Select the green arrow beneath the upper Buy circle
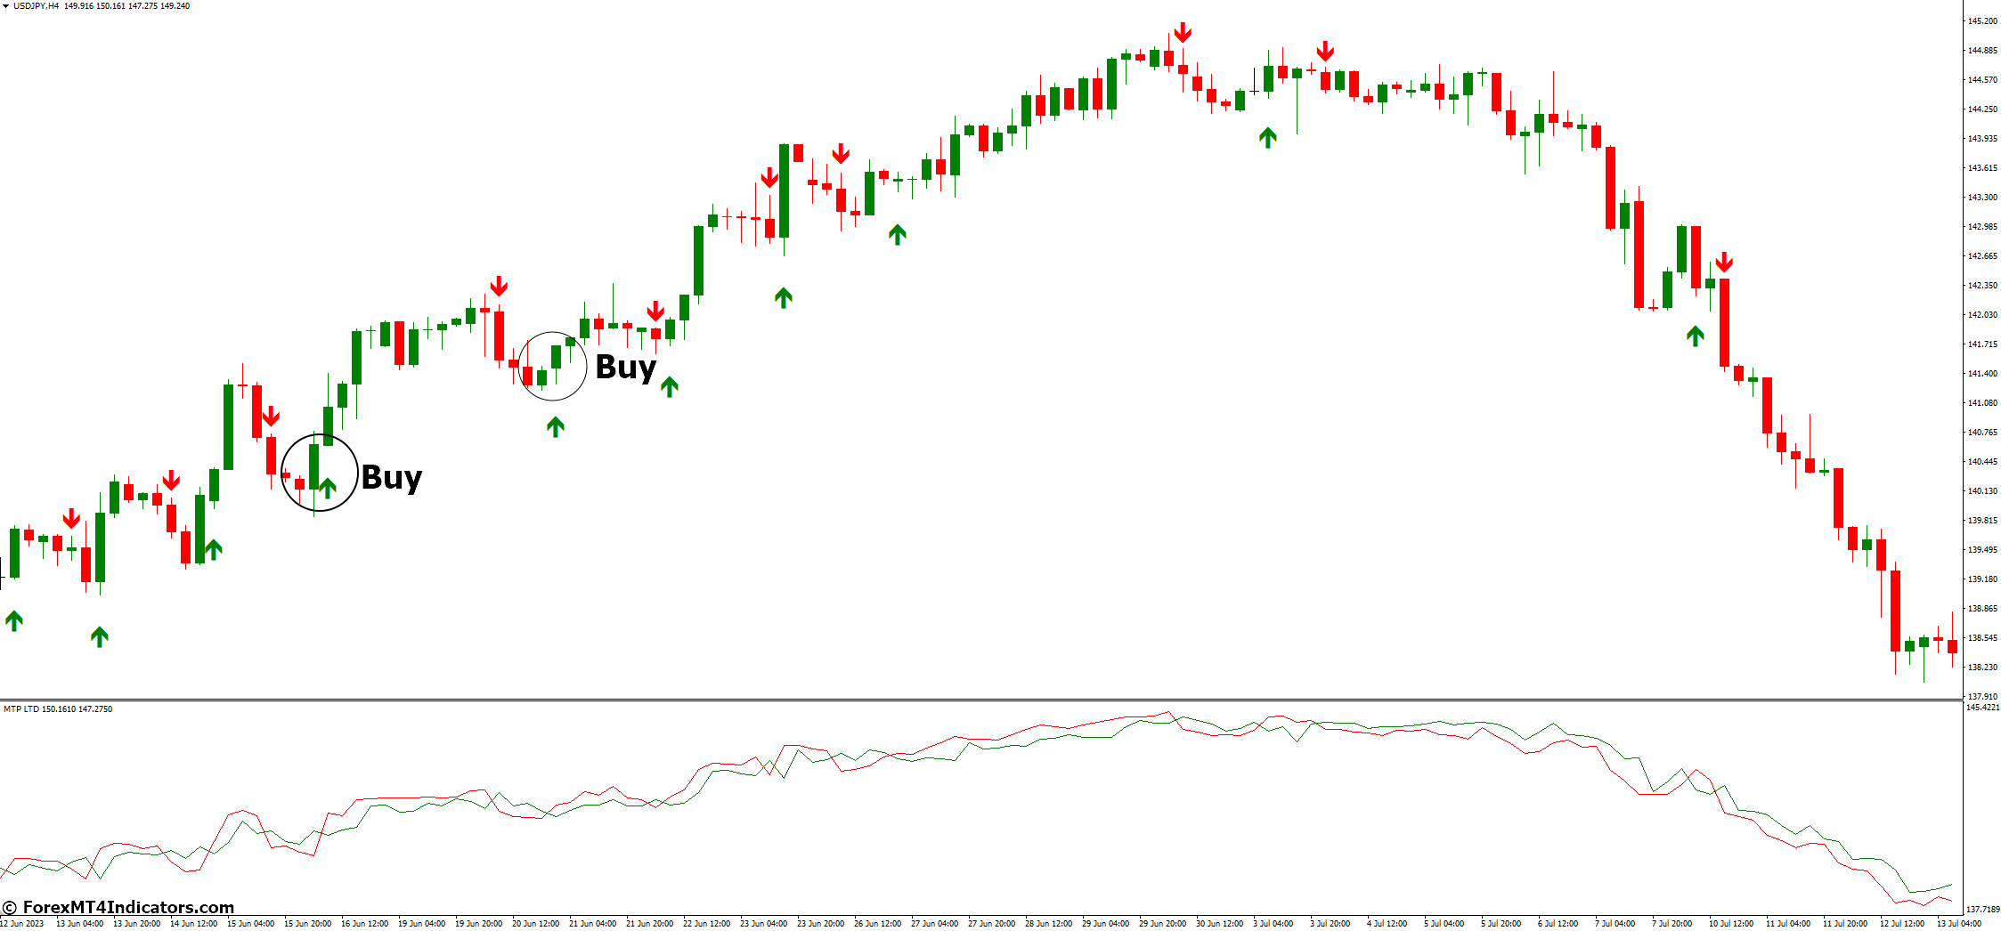The width and height of the screenshot is (2001, 931). pos(555,427)
